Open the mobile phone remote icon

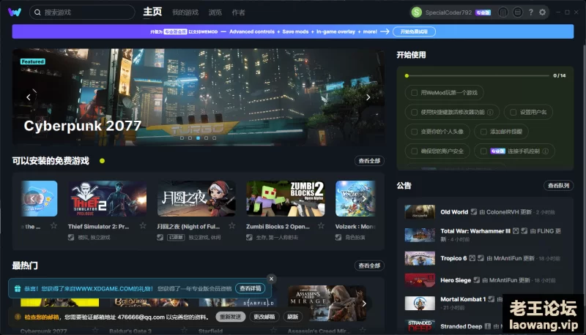click(x=503, y=12)
